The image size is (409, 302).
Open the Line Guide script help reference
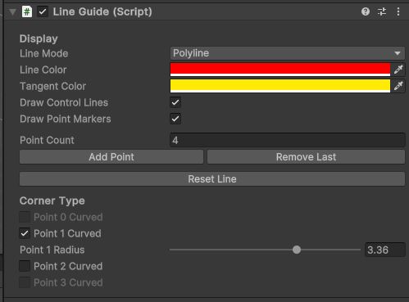point(366,11)
